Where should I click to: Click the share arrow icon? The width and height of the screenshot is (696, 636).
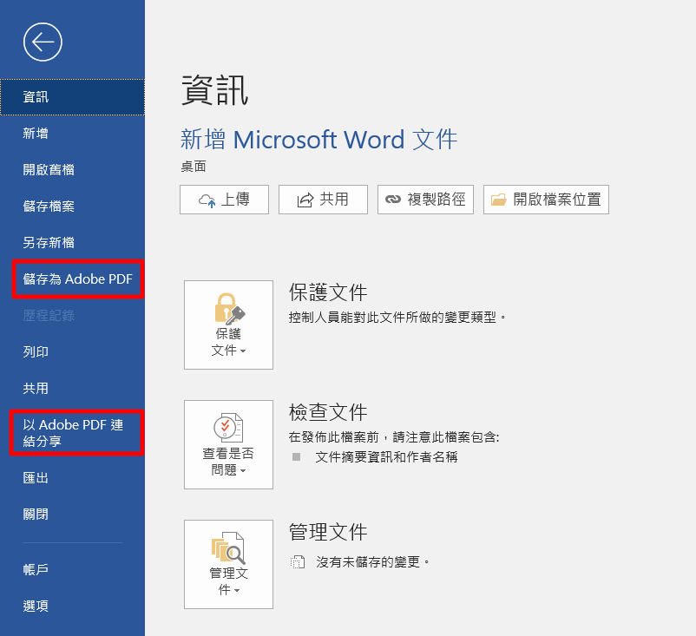pyautogui.click(x=305, y=200)
